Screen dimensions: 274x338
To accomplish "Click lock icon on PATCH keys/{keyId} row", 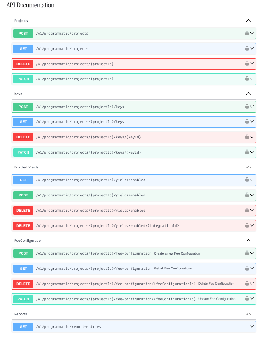I will click(x=247, y=152).
